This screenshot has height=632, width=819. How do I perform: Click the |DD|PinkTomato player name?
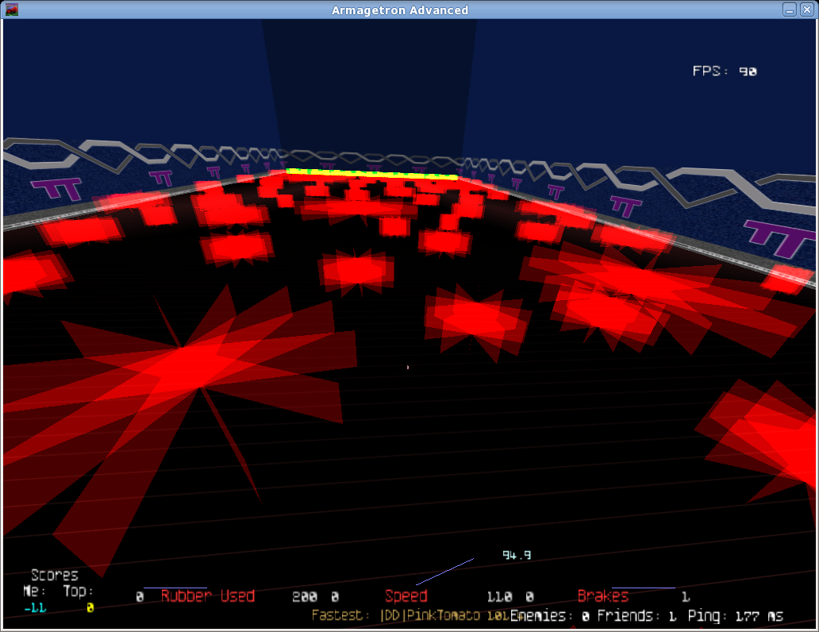point(430,615)
